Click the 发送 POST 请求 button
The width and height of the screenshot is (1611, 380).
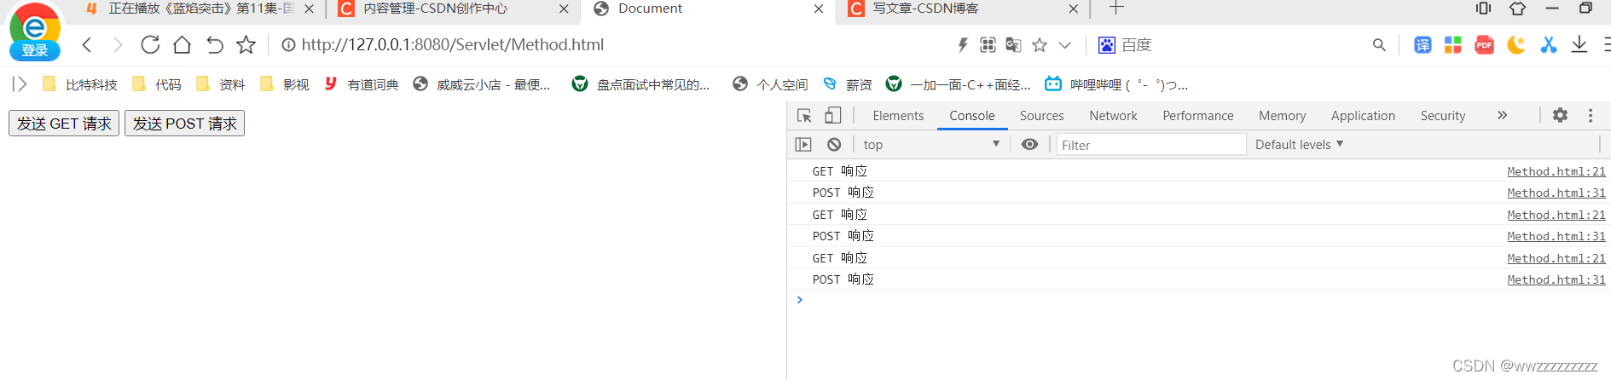(185, 124)
